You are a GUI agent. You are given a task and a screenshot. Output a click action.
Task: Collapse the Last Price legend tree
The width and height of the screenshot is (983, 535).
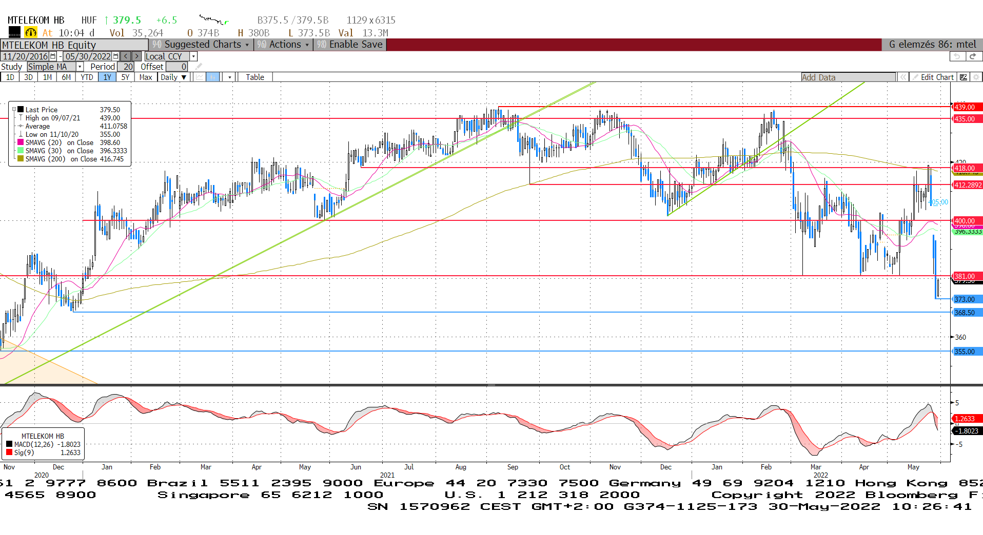click(x=14, y=109)
